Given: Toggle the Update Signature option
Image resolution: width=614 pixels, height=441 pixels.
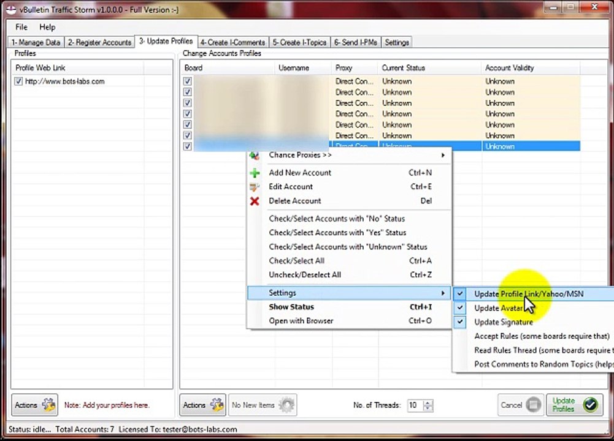Looking at the screenshot, I should [534, 322].
